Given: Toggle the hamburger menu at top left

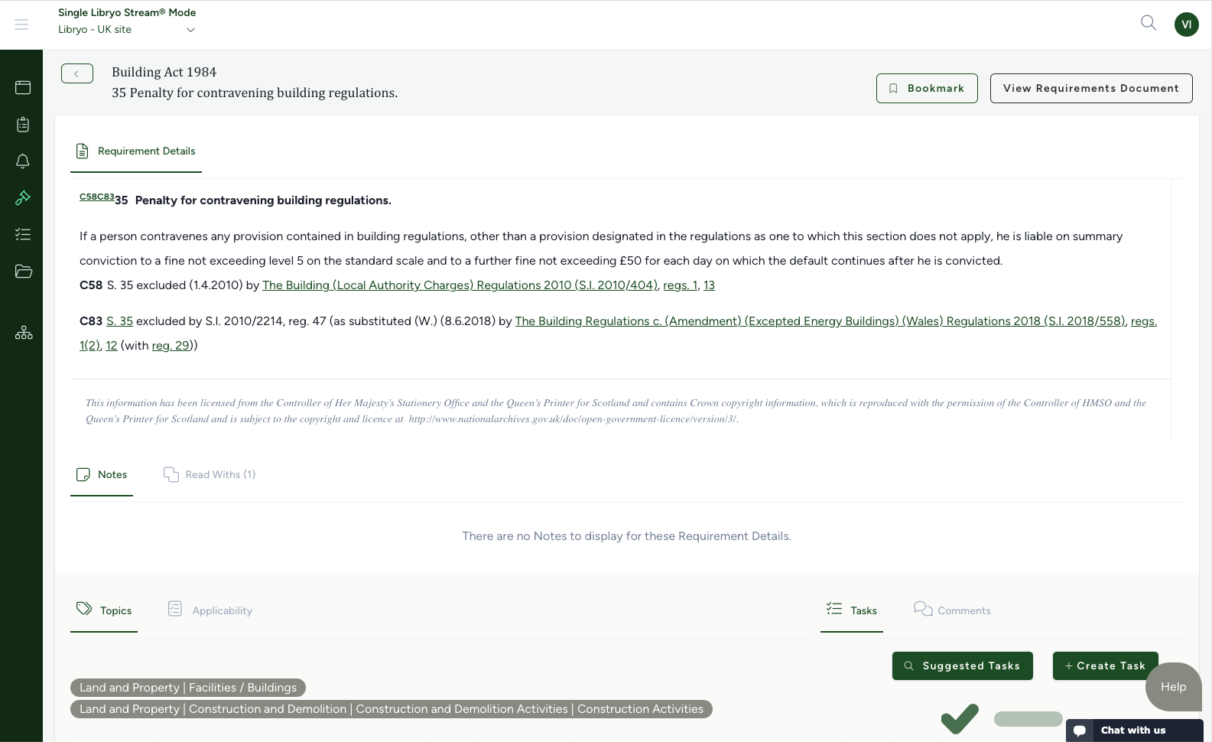Looking at the screenshot, I should pos(21,24).
